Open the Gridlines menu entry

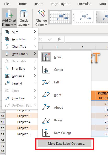20,76
